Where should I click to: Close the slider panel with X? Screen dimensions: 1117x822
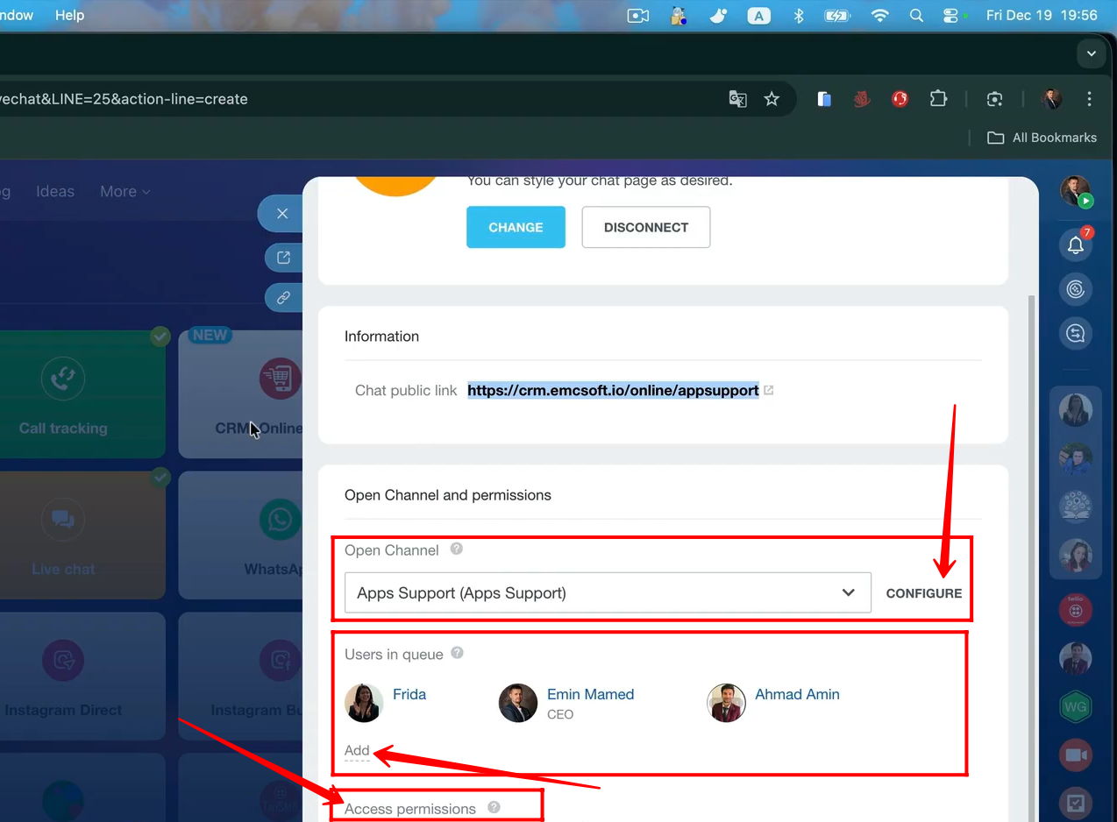tap(282, 214)
